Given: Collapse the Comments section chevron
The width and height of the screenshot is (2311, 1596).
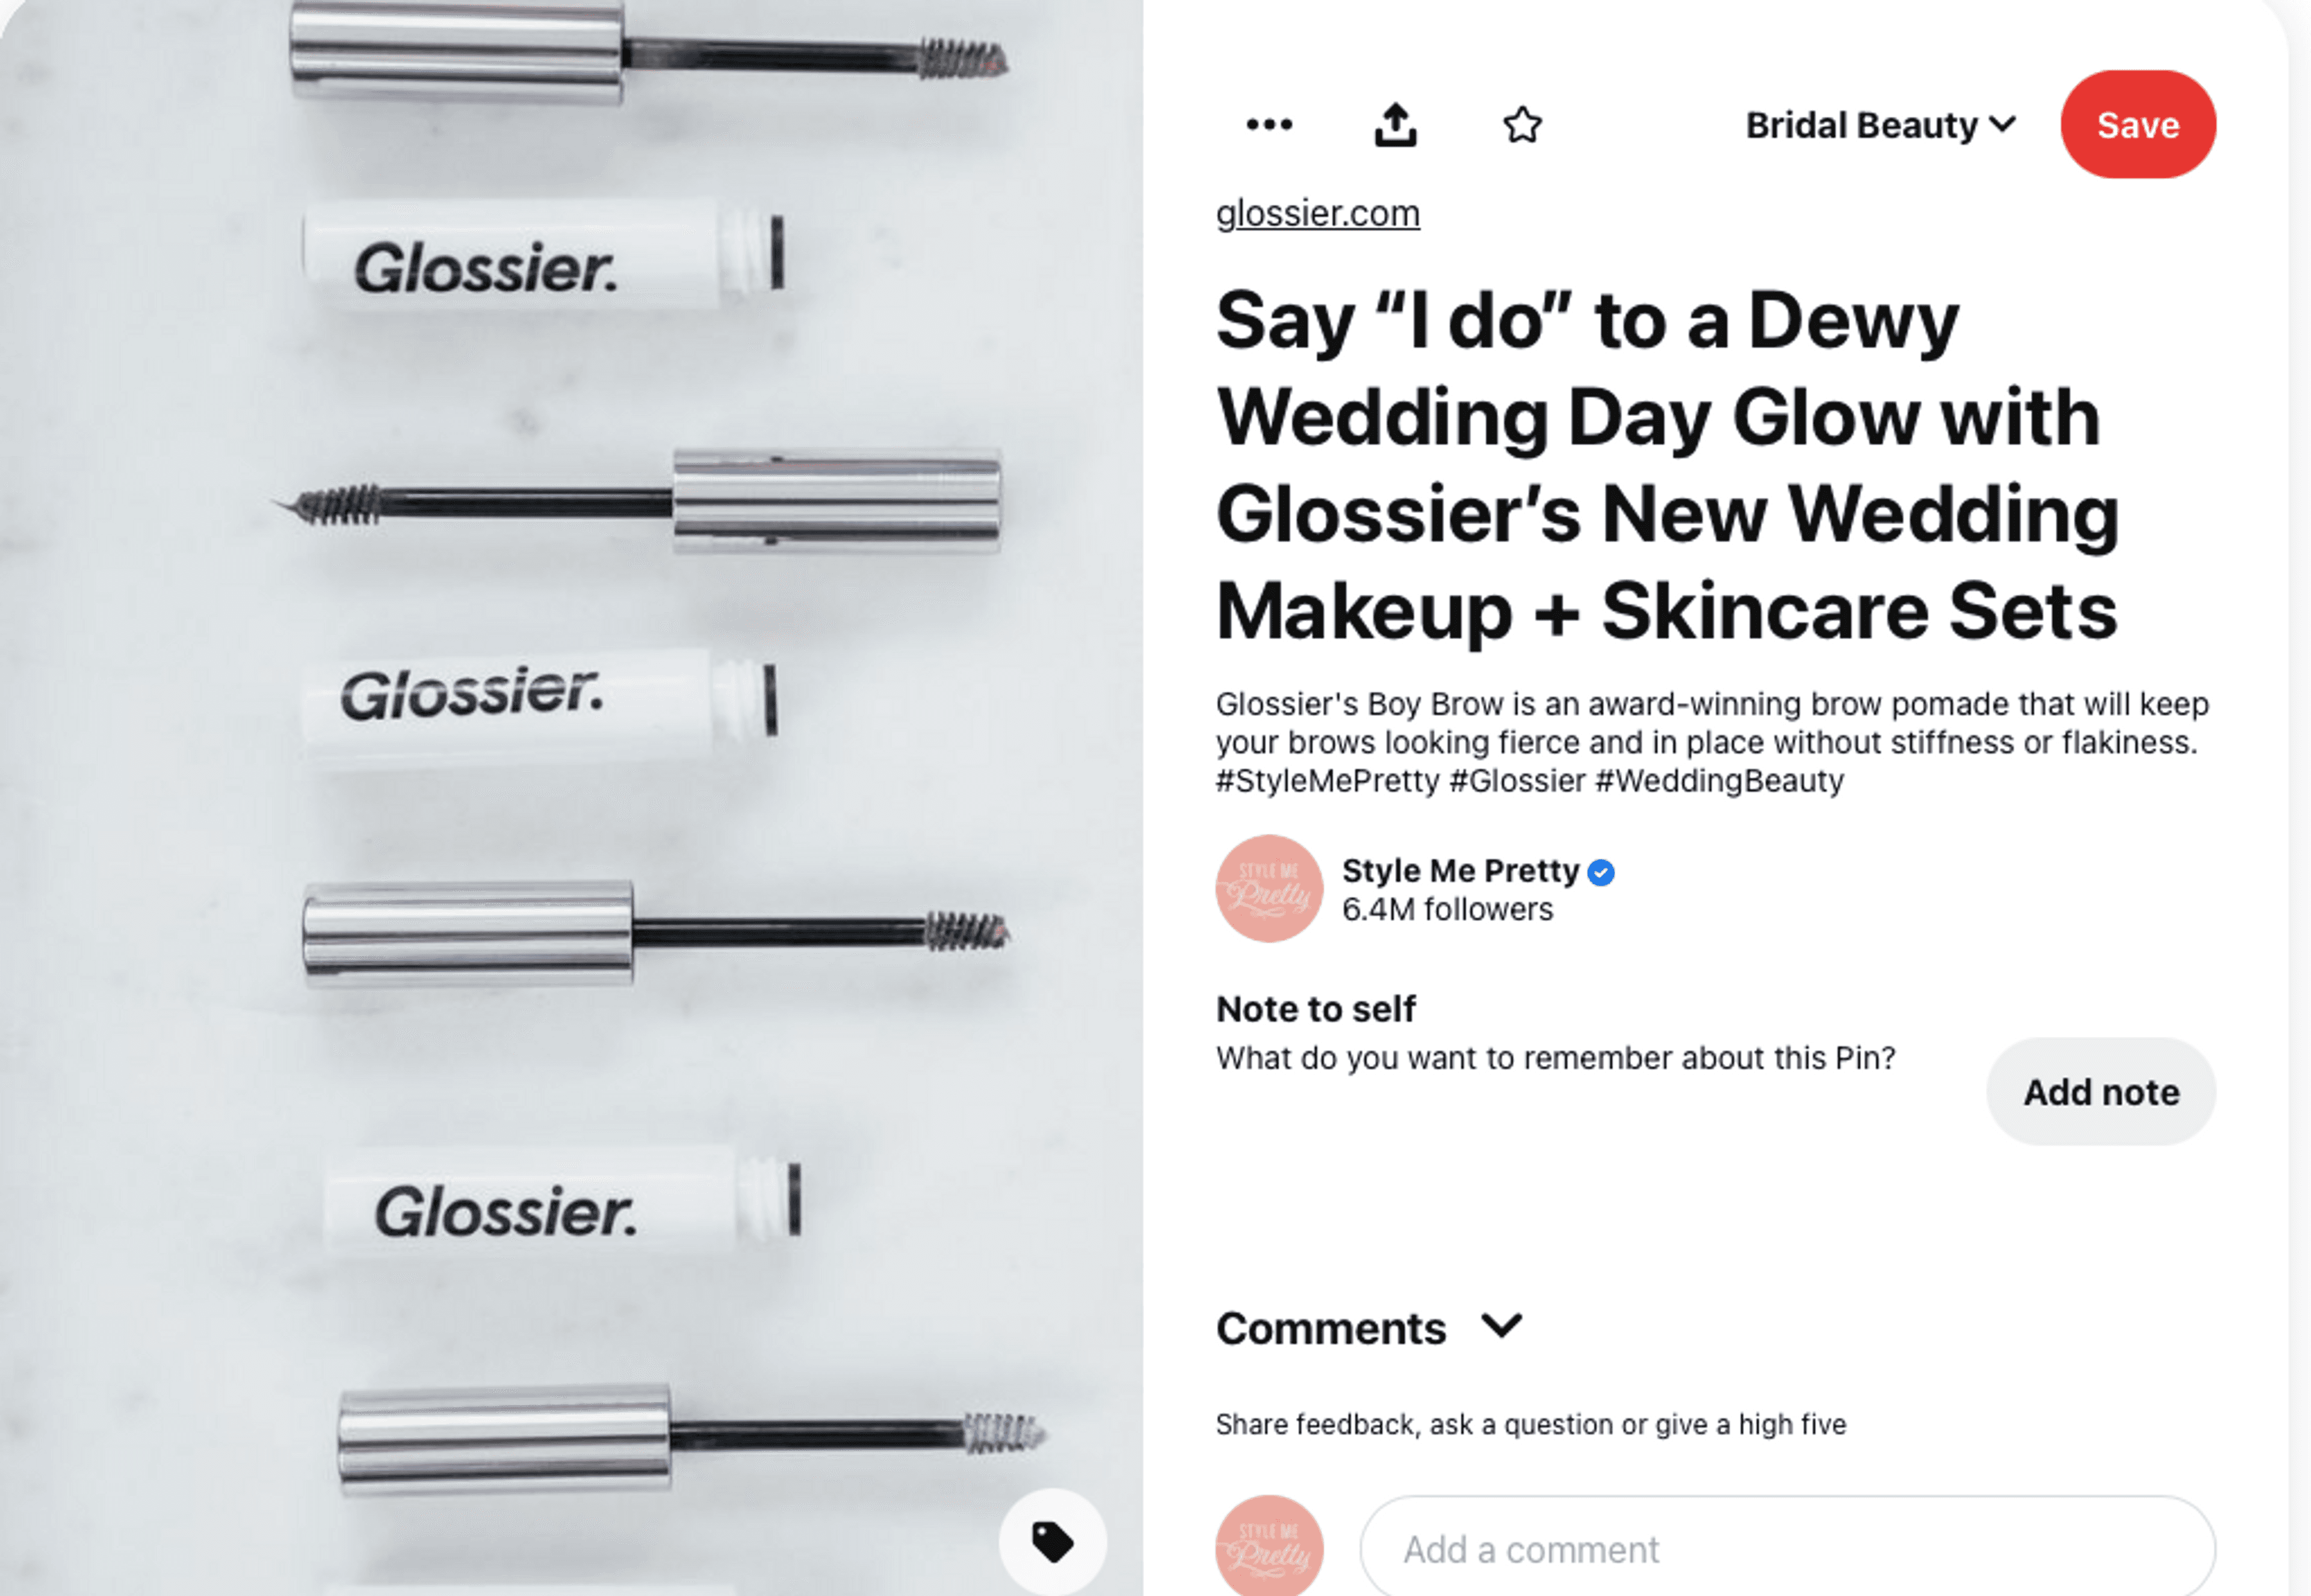Looking at the screenshot, I should pyautogui.click(x=1501, y=1327).
